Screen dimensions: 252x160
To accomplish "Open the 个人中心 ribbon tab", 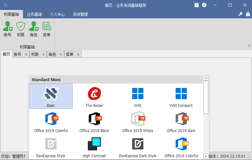I will tap(57, 14).
